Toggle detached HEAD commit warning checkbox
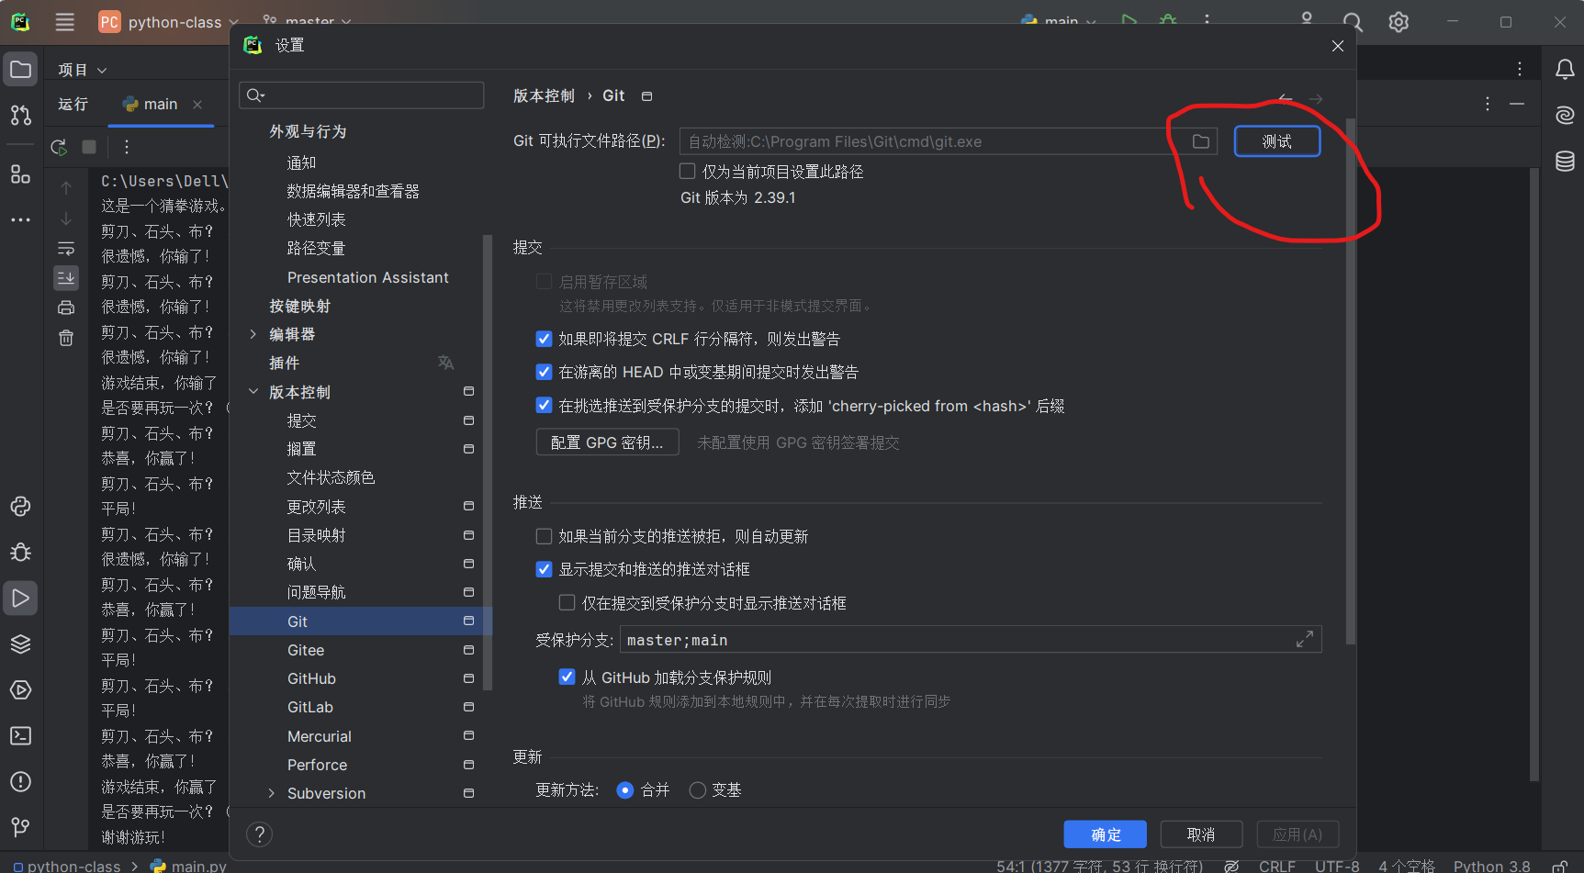The height and width of the screenshot is (873, 1584). pyautogui.click(x=544, y=372)
